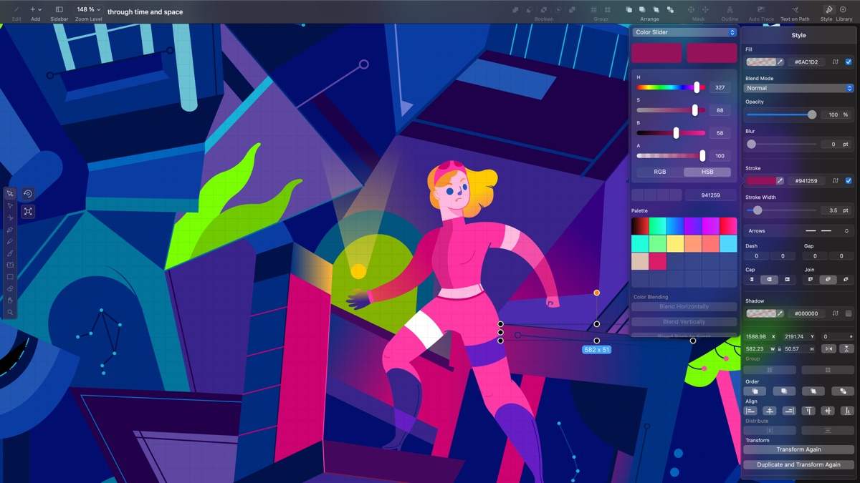Disable the Stroke checkbox

[x=849, y=181]
